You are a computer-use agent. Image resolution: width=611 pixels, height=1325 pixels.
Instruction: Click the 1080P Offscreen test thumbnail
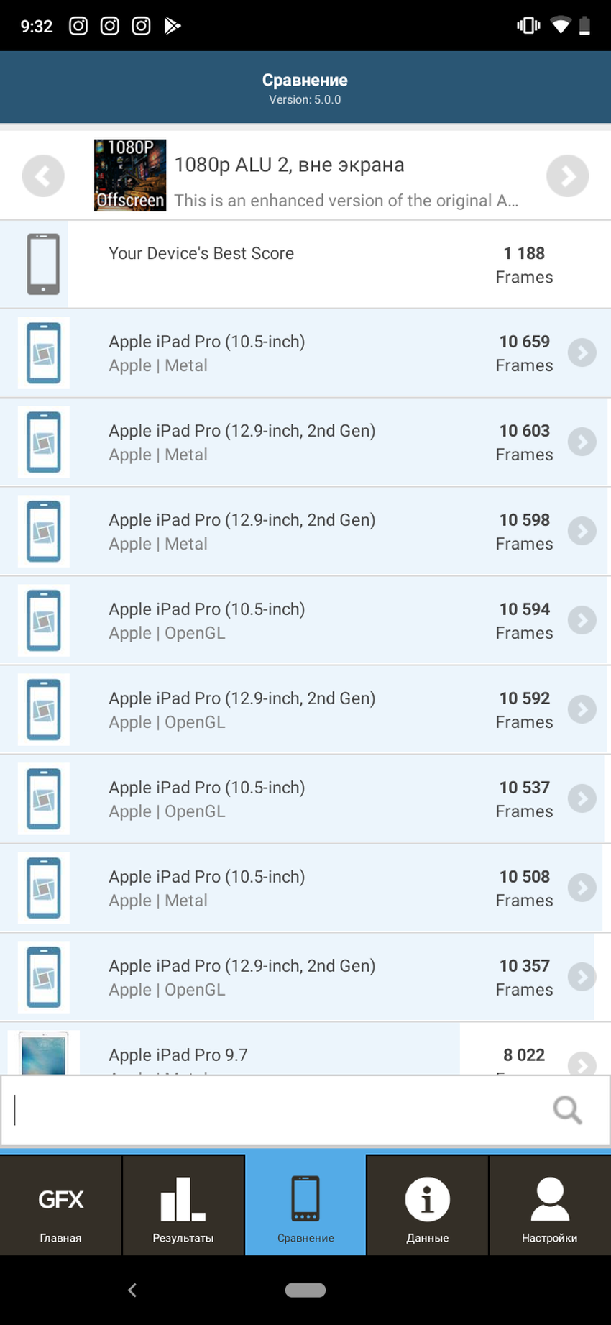tap(130, 176)
